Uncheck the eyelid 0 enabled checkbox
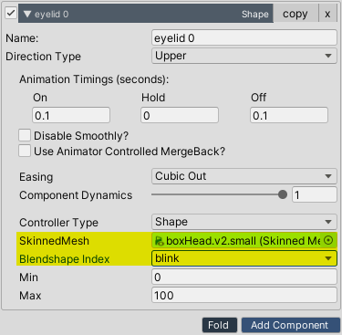The width and height of the screenshot is (342, 335). click(x=11, y=13)
